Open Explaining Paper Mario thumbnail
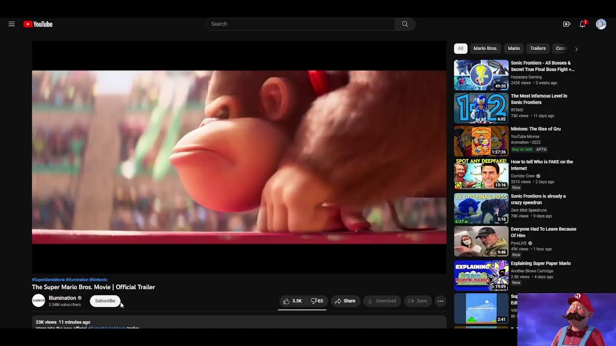 tap(481, 276)
